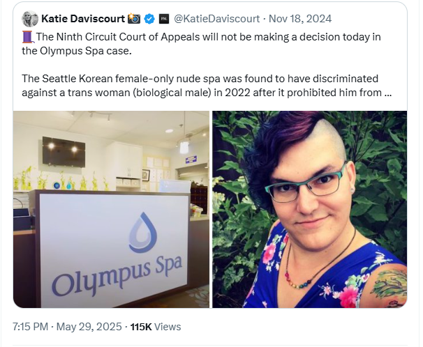
Task: Open the black affiliate badge icon
Action: pyautogui.click(x=163, y=19)
